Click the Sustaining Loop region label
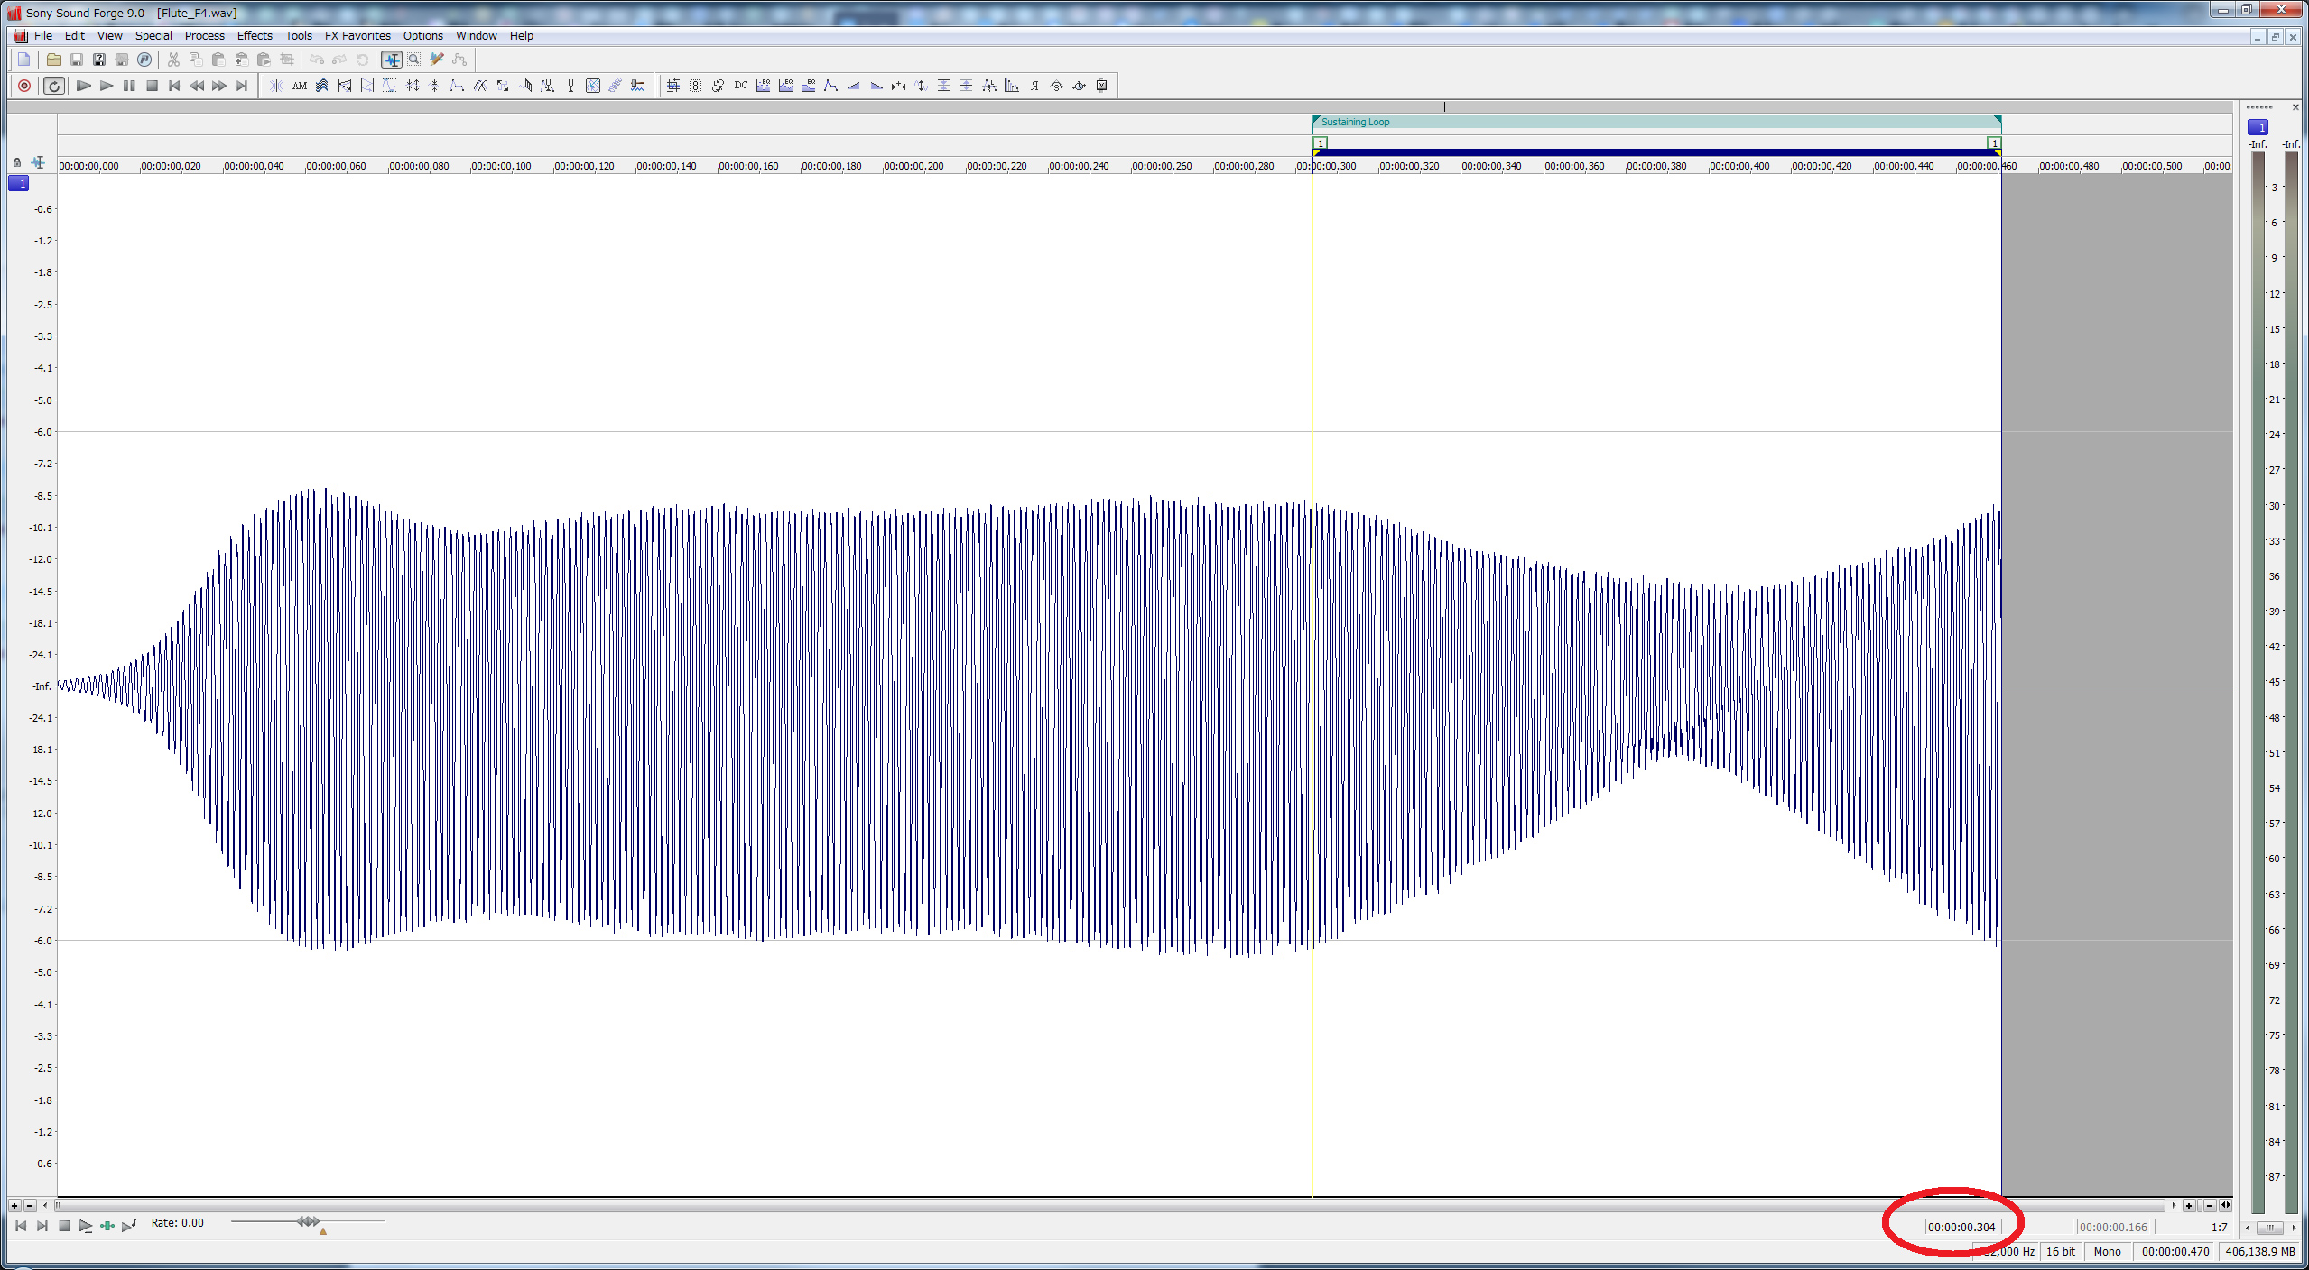Viewport: 2309px width, 1270px height. (x=1355, y=122)
